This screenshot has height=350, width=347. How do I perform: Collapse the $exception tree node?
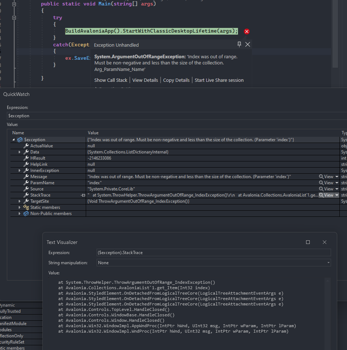coord(13,139)
